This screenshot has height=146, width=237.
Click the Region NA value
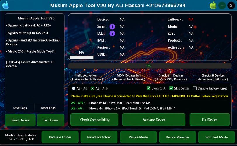(122, 47)
